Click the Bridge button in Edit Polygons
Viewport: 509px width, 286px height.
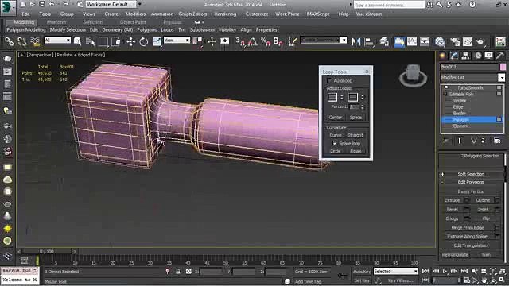click(x=452, y=218)
